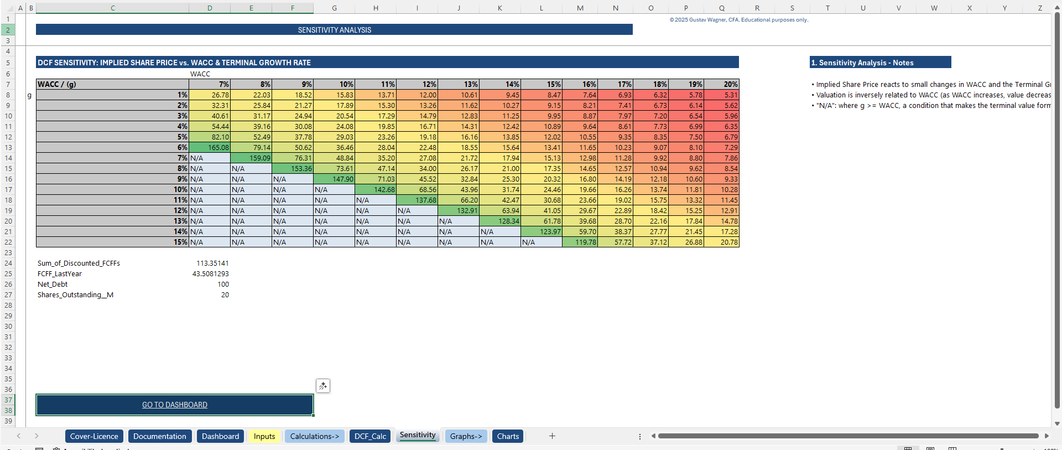Image resolution: width=1062 pixels, height=450 pixels.
Task: Open the Documentation sheet tab
Action: [160, 436]
